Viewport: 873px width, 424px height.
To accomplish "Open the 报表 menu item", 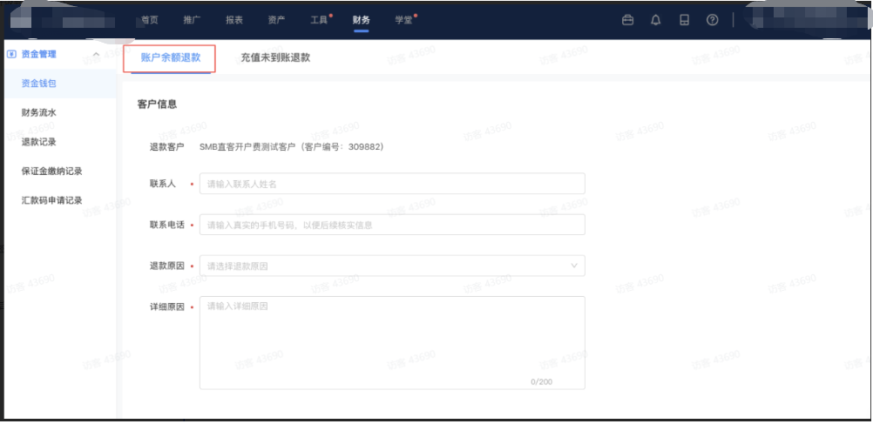I will pos(234,20).
